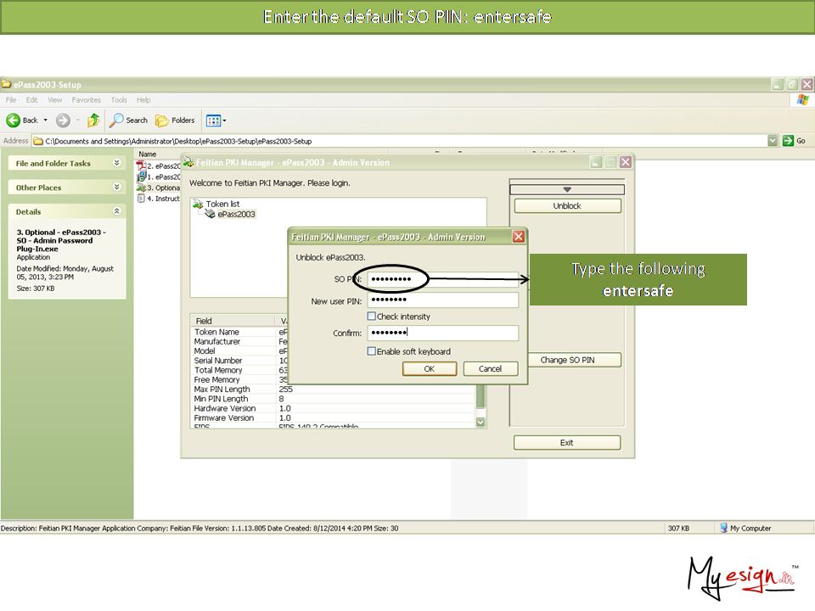
Task: Open the Edit menu
Action: [x=31, y=100]
